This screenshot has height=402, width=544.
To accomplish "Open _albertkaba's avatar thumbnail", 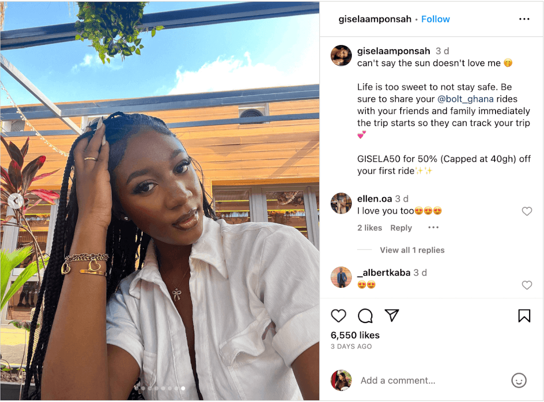I will [341, 277].
